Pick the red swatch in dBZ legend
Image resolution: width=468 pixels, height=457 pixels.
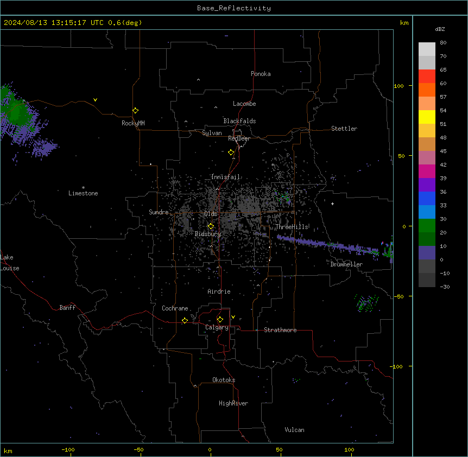point(427,77)
